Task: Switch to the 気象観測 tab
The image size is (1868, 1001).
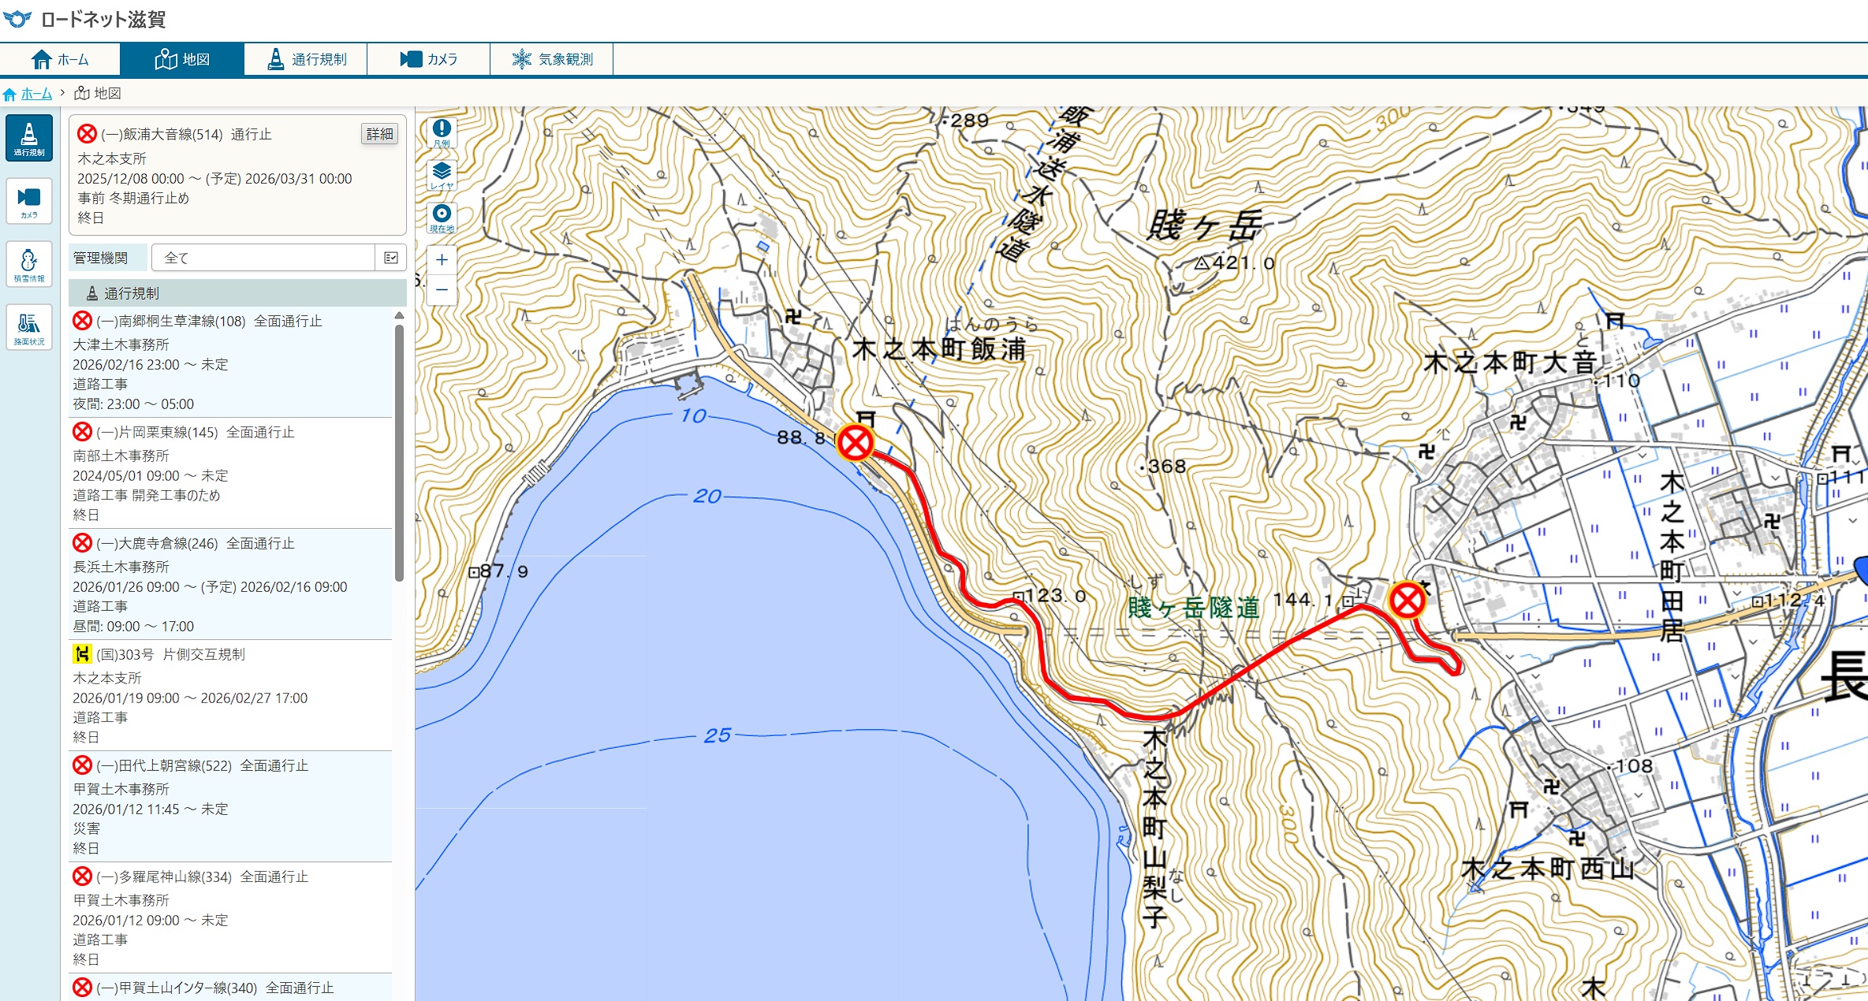Action: point(551,59)
